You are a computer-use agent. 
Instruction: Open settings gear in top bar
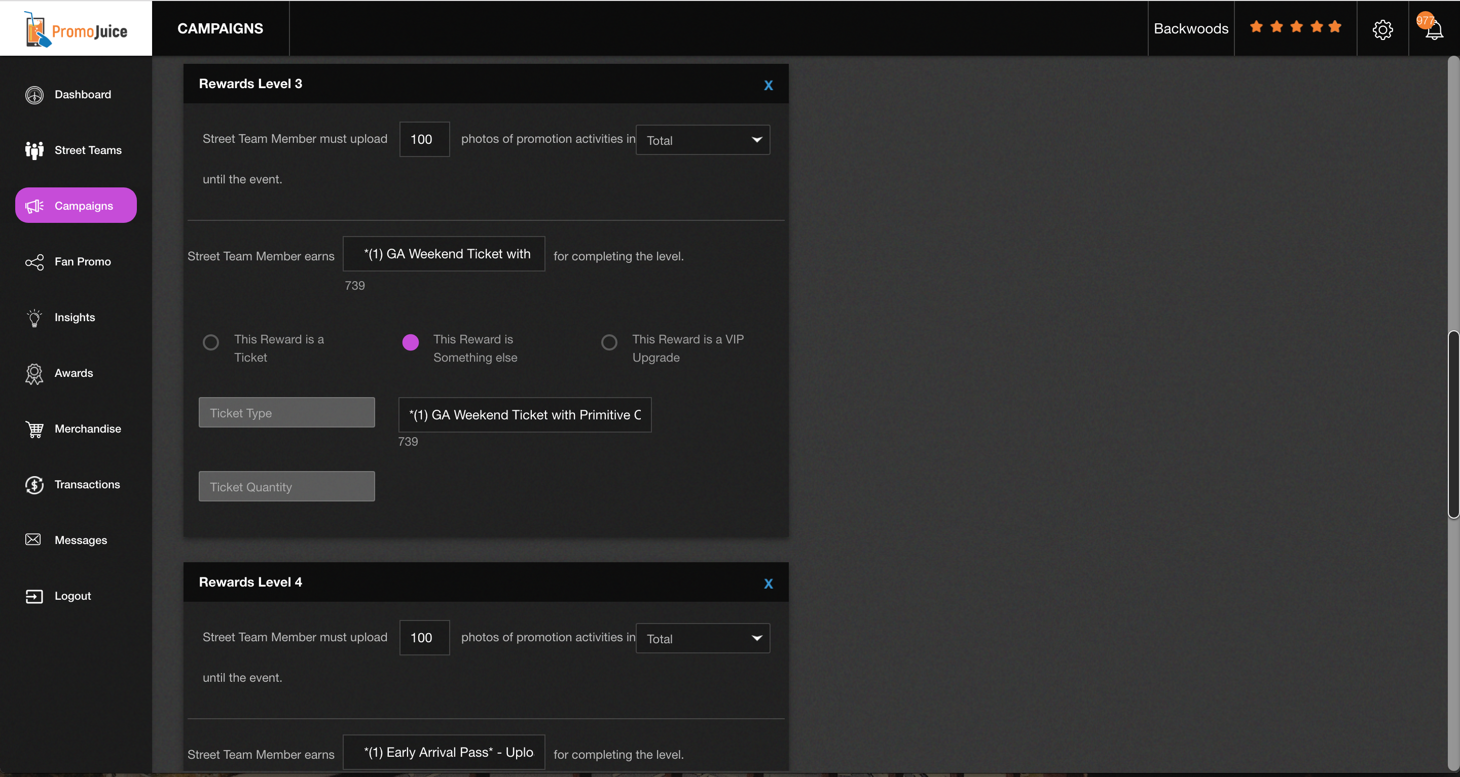[x=1382, y=29]
